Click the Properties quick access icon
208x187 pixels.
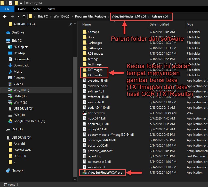point(11,3)
